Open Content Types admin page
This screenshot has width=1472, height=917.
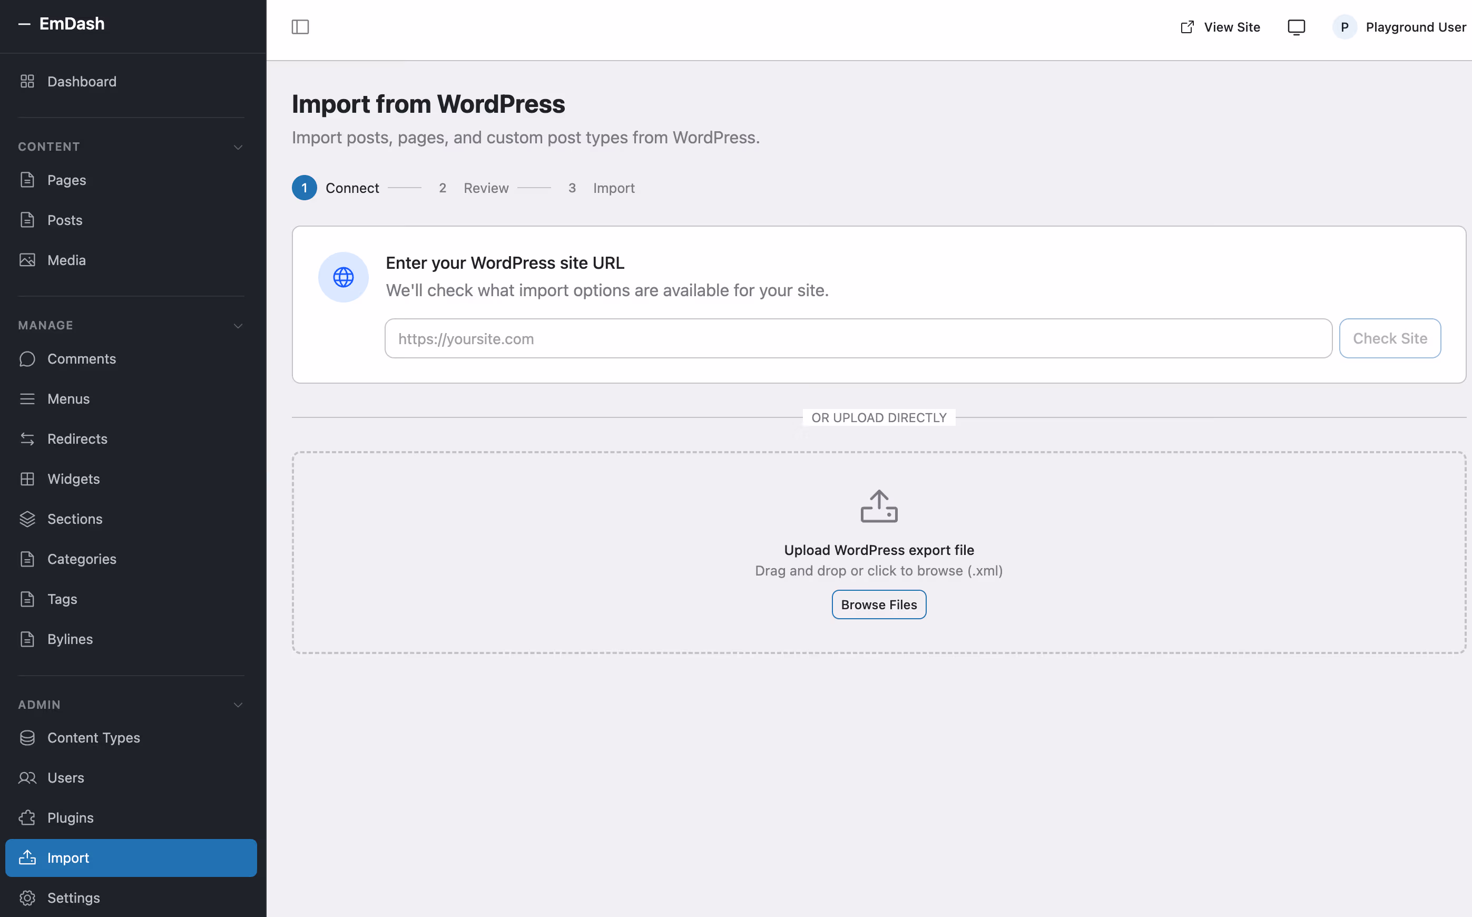pyautogui.click(x=131, y=738)
